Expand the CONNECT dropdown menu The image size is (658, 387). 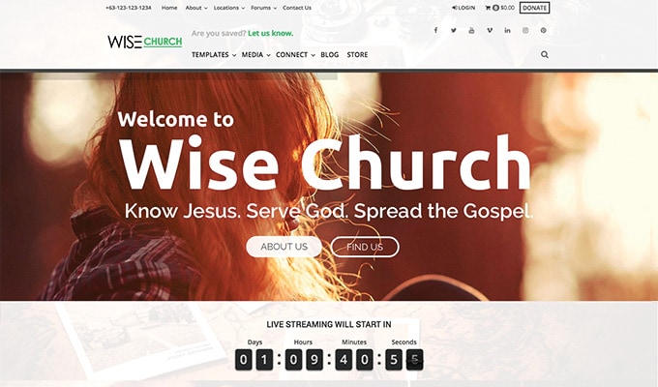295,54
